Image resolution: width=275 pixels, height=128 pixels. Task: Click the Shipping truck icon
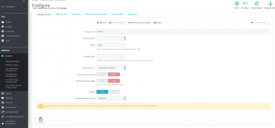tap(2, 98)
